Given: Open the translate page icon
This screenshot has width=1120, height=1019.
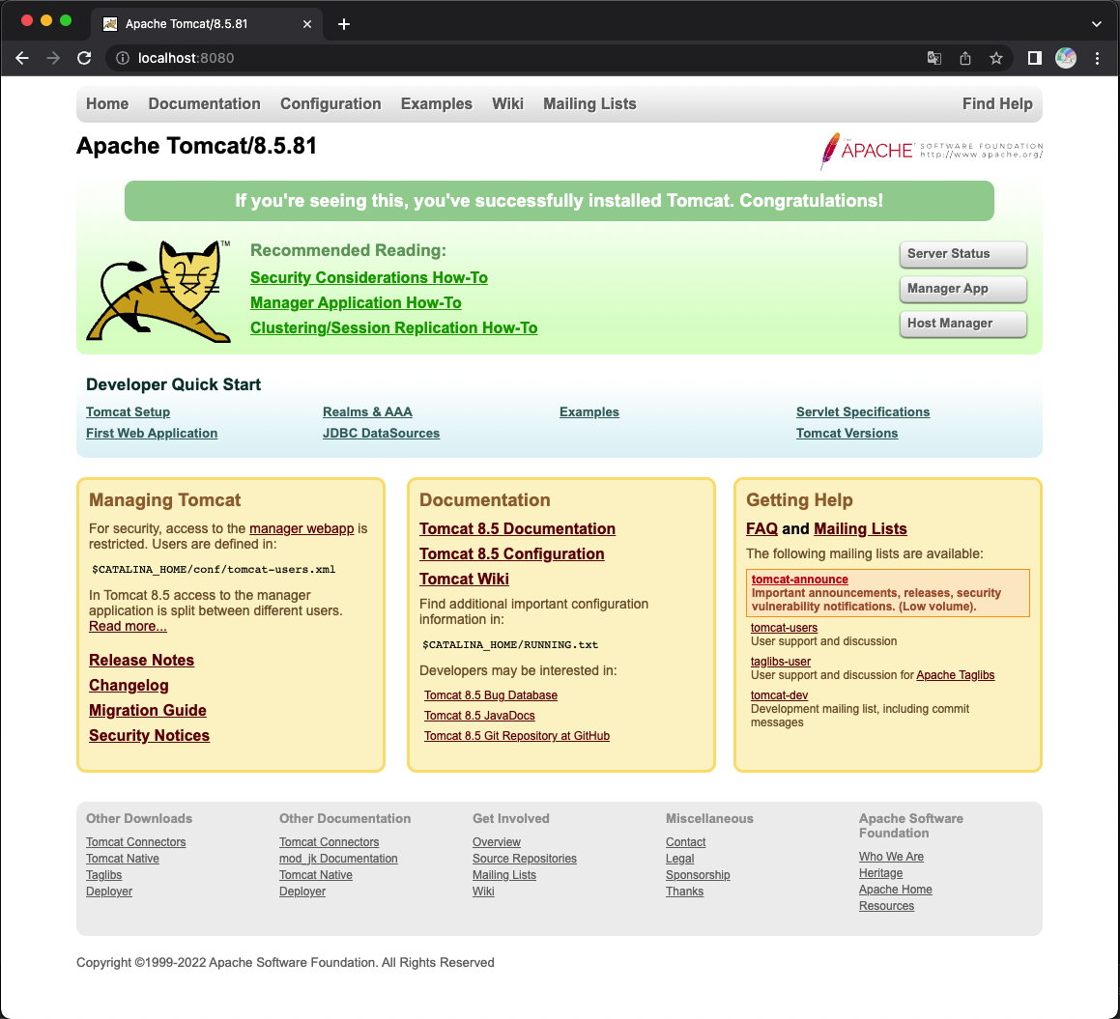Looking at the screenshot, I should pos(933,58).
